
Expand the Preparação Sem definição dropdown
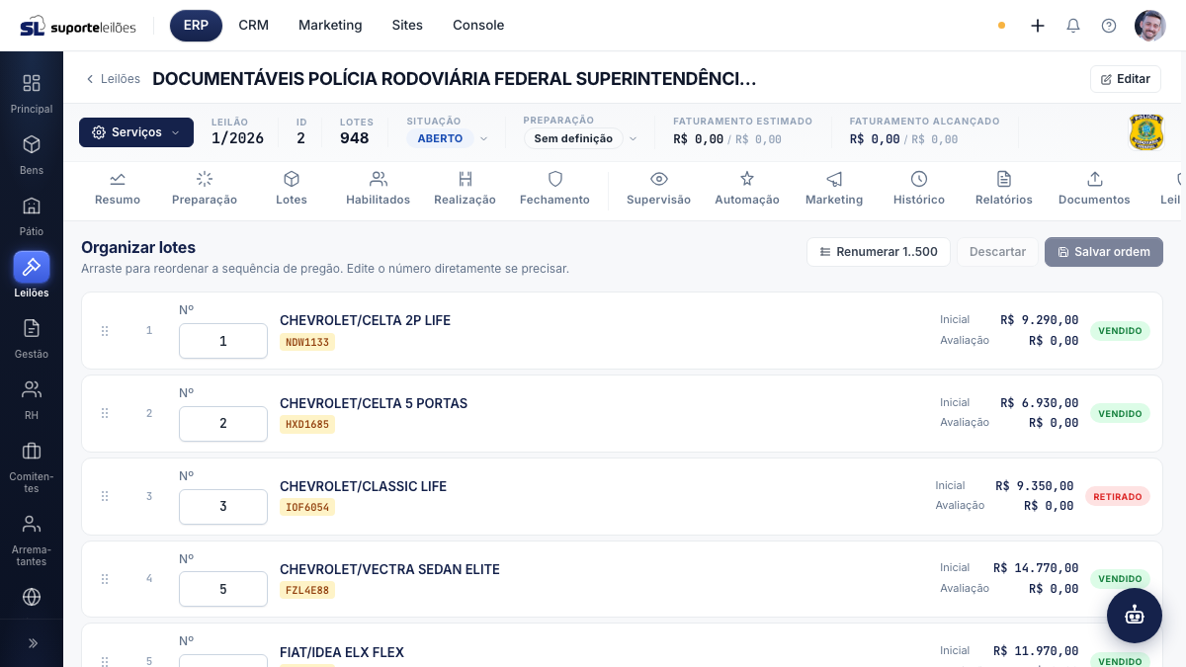pos(581,138)
